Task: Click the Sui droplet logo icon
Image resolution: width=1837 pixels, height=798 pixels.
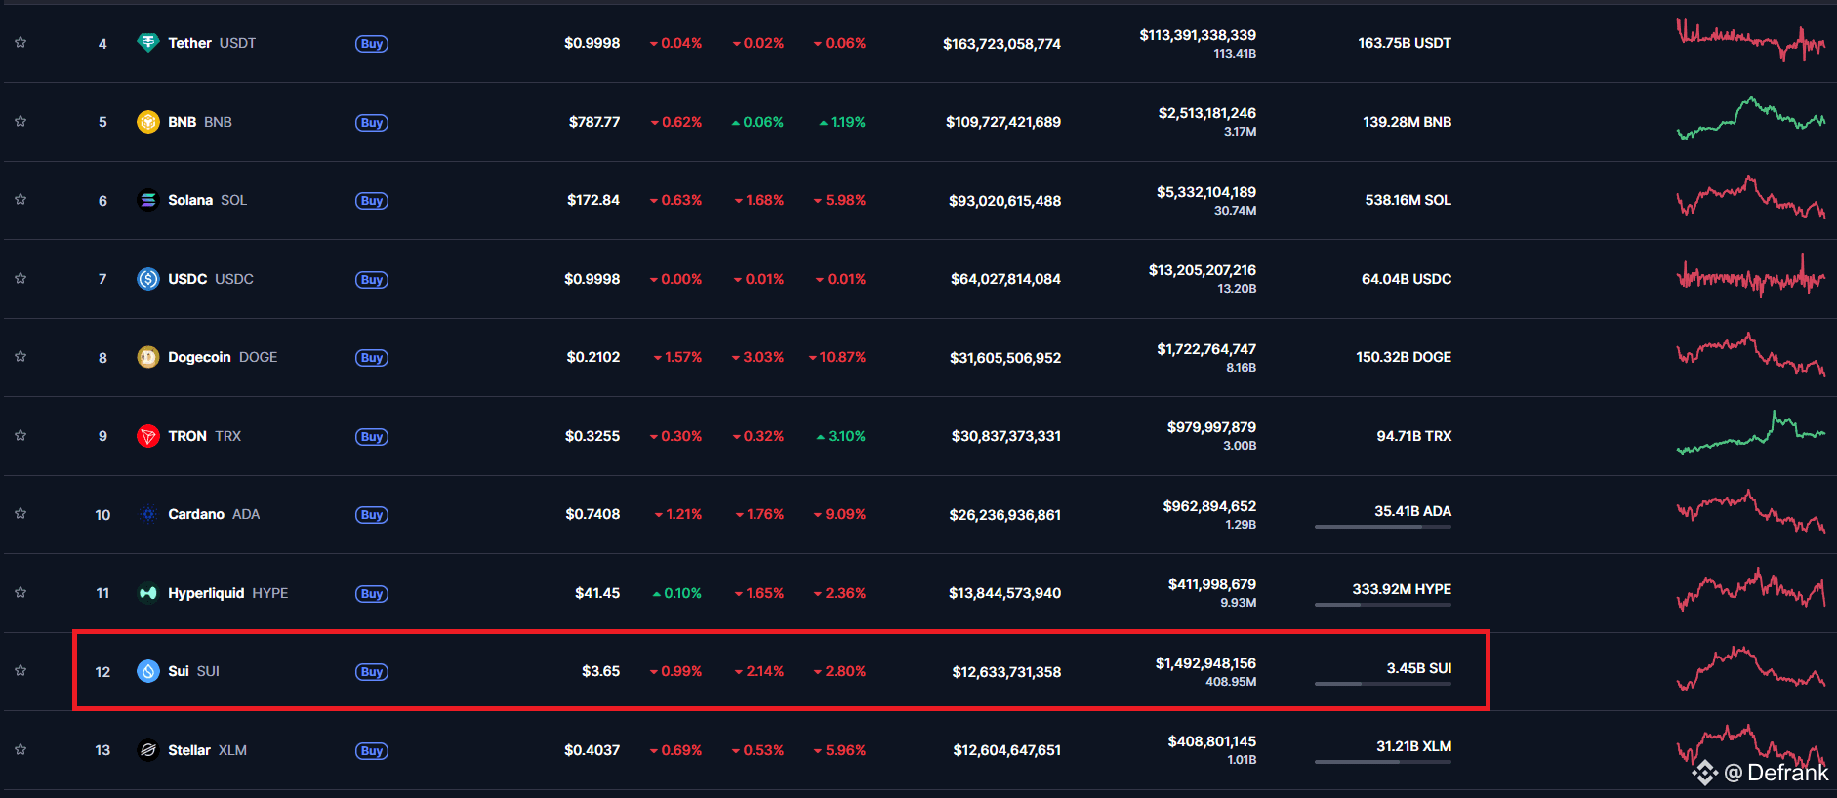Action: pyautogui.click(x=147, y=671)
